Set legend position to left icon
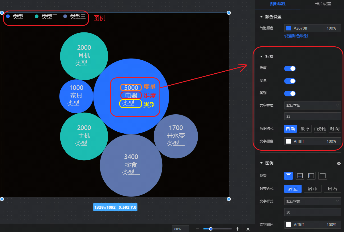The image size is (344, 232). click(311, 176)
